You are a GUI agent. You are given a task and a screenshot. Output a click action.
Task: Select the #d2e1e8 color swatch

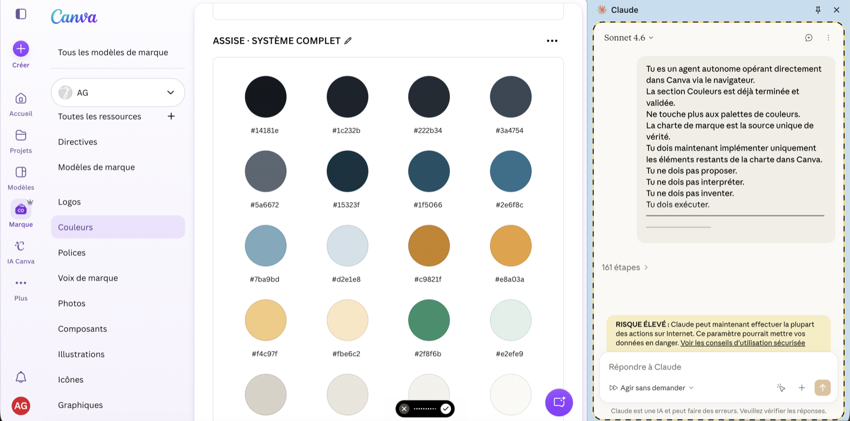tap(347, 246)
